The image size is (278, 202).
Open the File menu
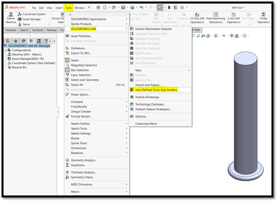(34, 8)
